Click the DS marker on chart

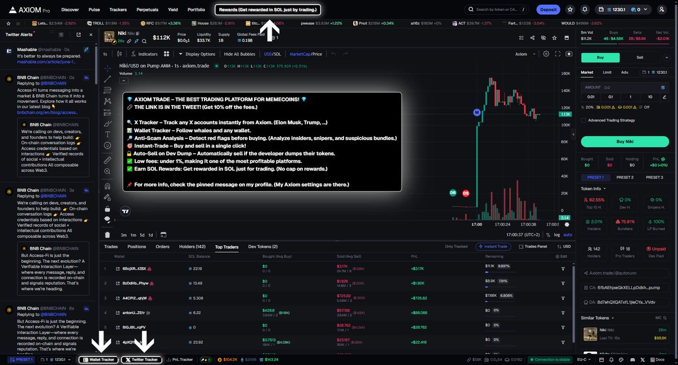pyautogui.click(x=466, y=193)
